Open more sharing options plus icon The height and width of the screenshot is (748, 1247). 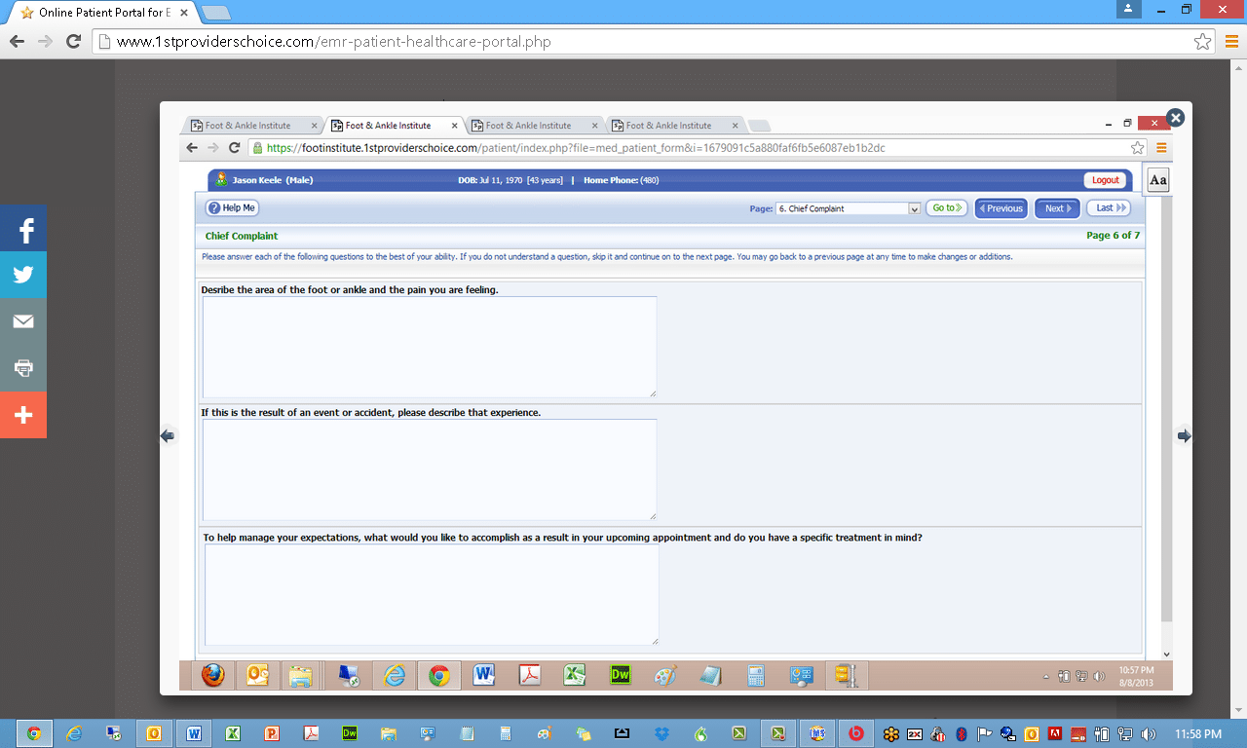[x=23, y=415]
